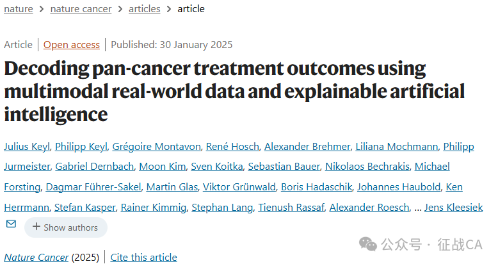
Task: Go to nature cancer breadcrumb
Action: coord(81,9)
